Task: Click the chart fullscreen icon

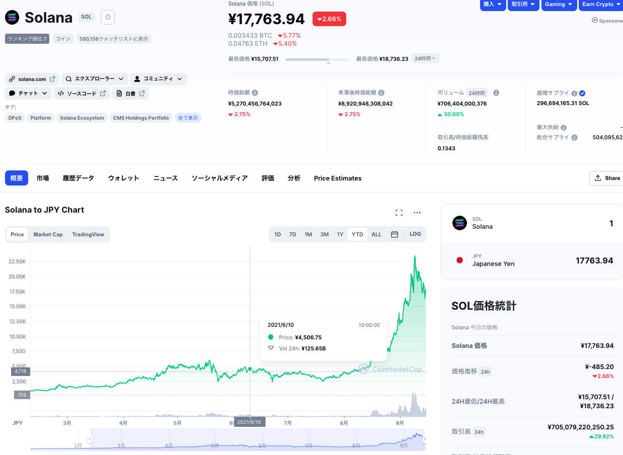Action: click(399, 213)
